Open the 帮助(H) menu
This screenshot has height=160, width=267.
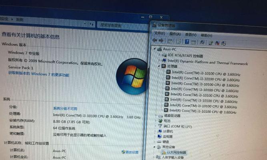coord(207,36)
